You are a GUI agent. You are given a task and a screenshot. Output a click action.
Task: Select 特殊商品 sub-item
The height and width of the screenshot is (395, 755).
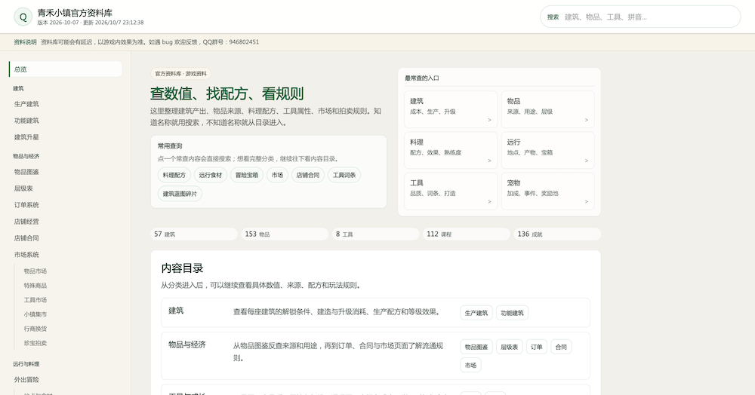pyautogui.click(x=35, y=286)
